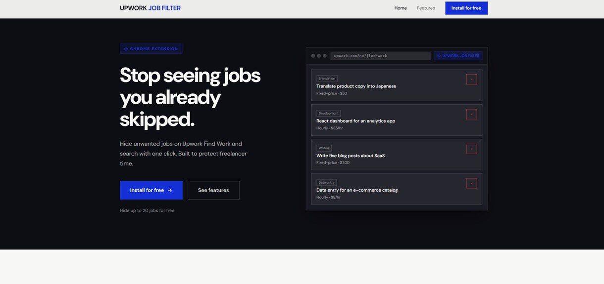This screenshot has height=284, width=604.
Task: Click job title Data entry for an e-commerce catalog
Action: tap(357, 190)
